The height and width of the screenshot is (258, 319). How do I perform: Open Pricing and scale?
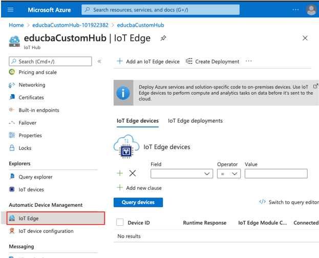38,72
